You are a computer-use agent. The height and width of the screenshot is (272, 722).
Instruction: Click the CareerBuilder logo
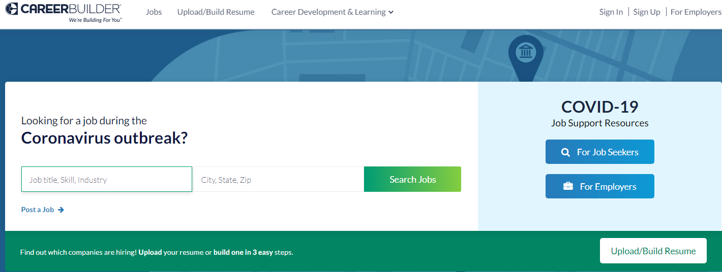pyautogui.click(x=64, y=12)
